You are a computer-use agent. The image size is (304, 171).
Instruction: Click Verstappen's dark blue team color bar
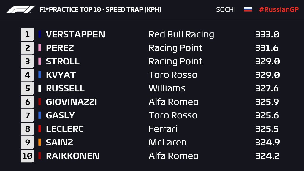[x=39, y=34]
